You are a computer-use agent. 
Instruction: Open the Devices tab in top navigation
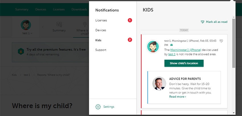pos(41,9)
